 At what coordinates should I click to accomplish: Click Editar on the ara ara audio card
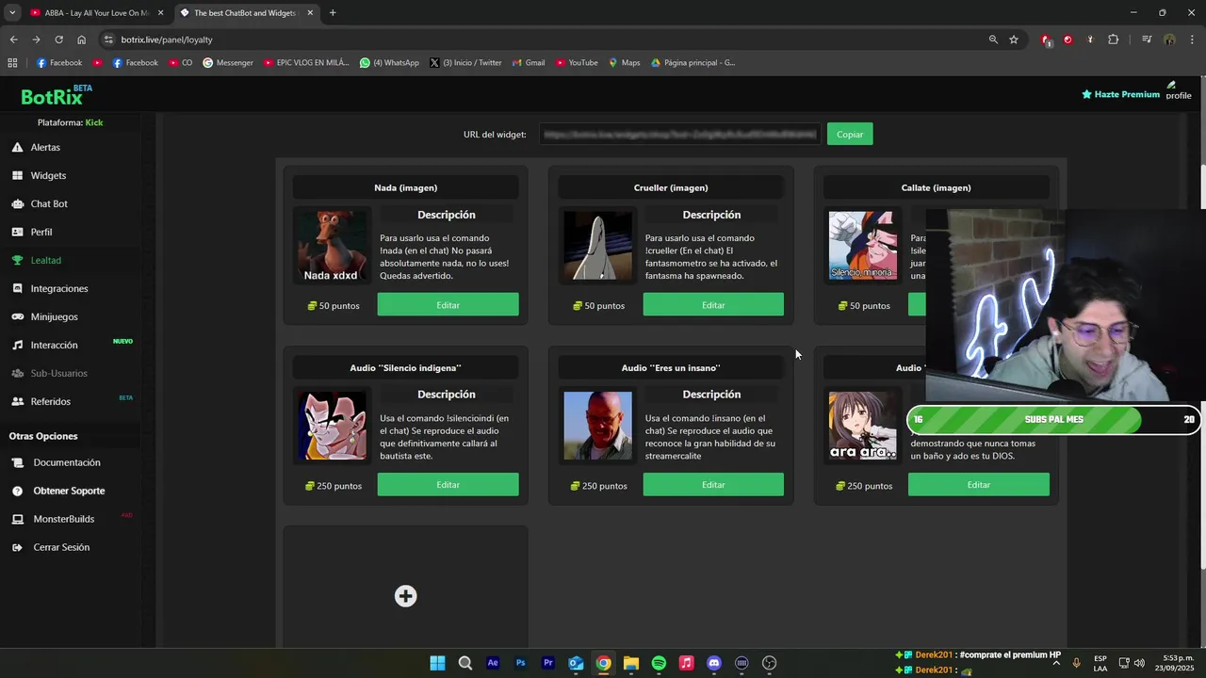978,484
